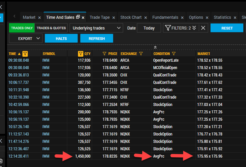Clear filters with the X icon

pyautogui.click(x=203, y=28)
